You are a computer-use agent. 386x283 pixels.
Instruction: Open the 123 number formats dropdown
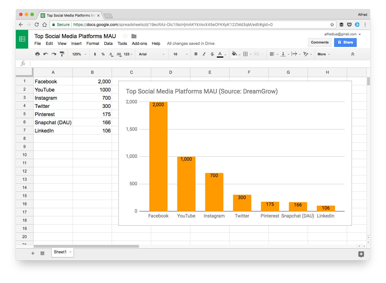click(x=128, y=54)
